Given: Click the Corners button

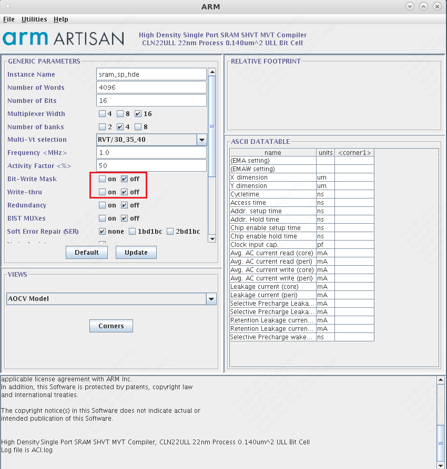Looking at the screenshot, I should (111, 326).
